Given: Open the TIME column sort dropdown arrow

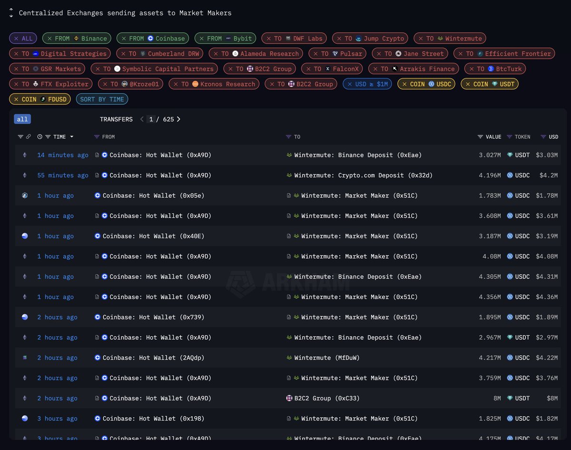Looking at the screenshot, I should (72, 137).
